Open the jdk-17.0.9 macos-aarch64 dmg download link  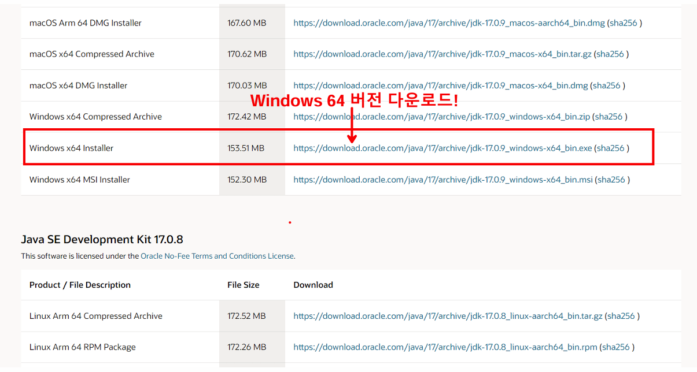coord(449,23)
